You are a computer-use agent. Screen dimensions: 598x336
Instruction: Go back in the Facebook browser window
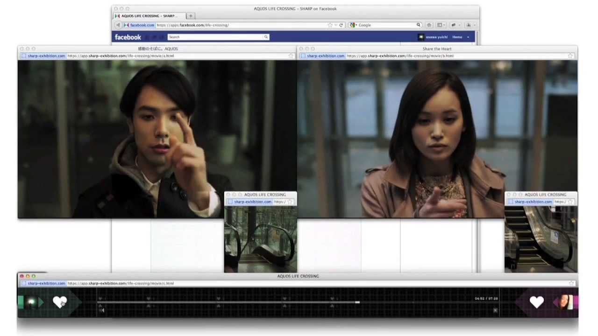[118, 25]
